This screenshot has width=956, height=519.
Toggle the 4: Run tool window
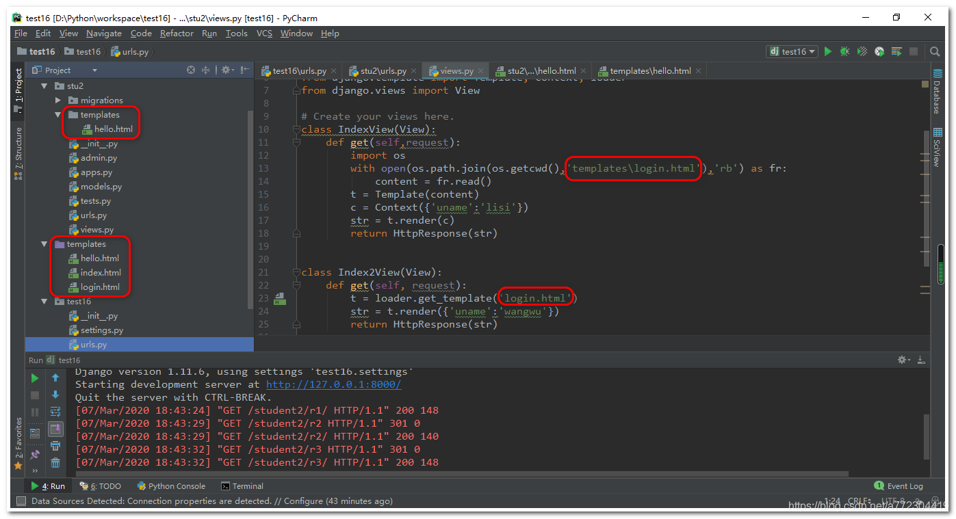(47, 486)
